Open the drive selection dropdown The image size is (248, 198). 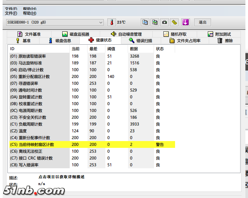[x=100, y=22]
